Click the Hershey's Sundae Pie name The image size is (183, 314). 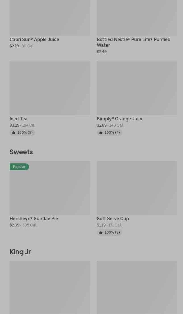coord(34,218)
